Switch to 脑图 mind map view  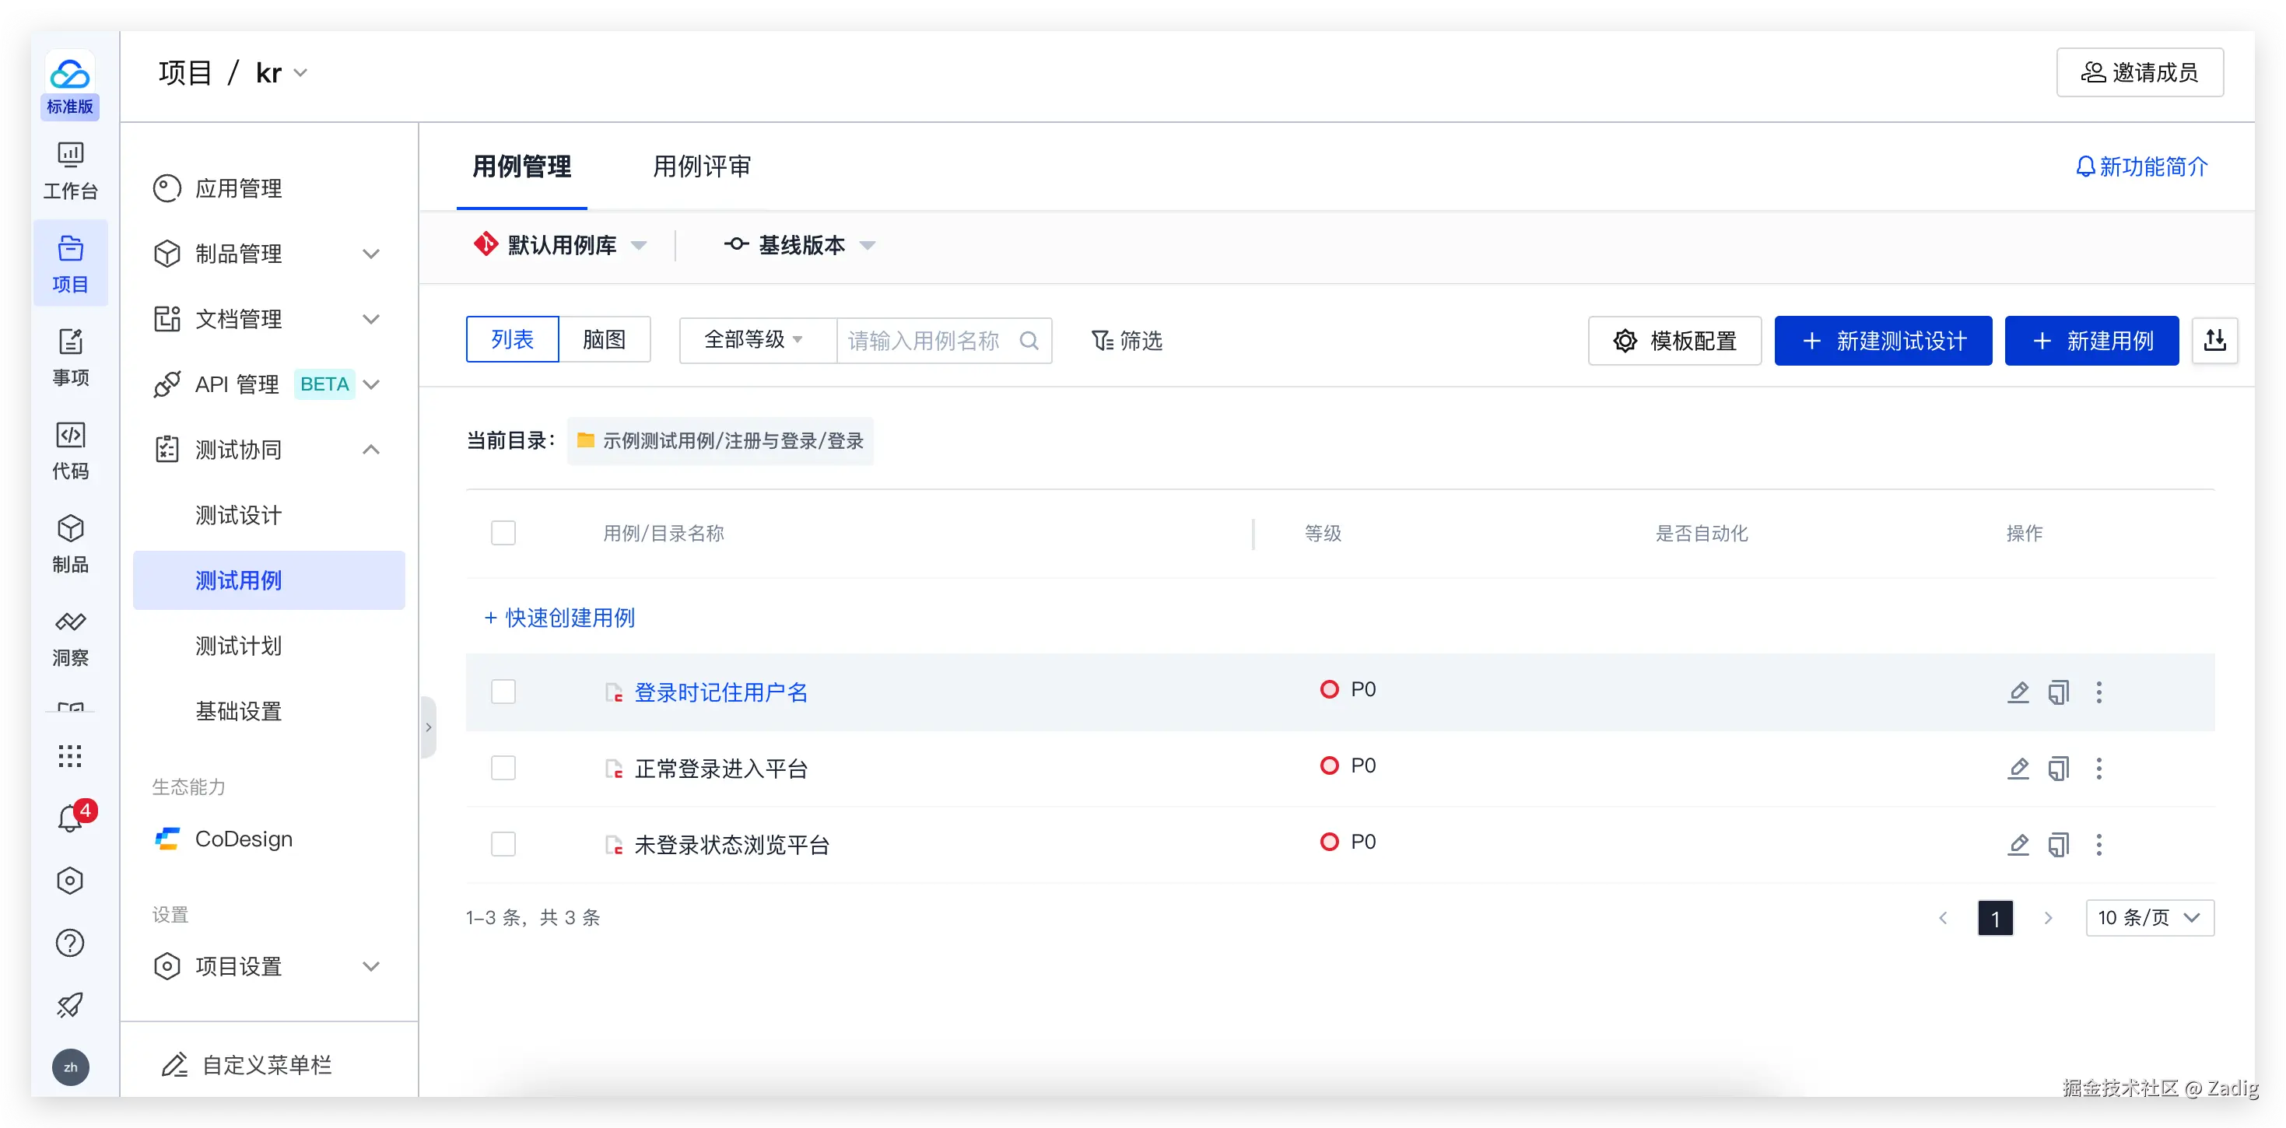click(x=605, y=341)
